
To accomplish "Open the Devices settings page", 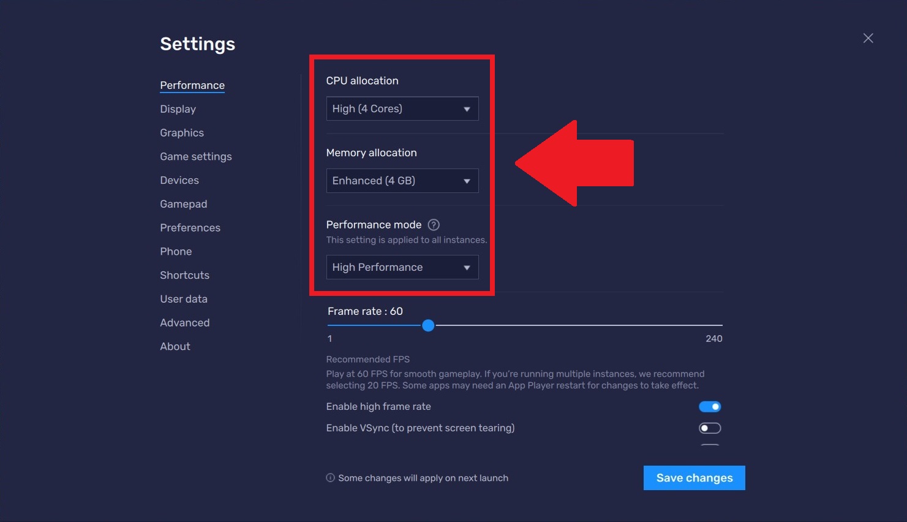I will (179, 180).
